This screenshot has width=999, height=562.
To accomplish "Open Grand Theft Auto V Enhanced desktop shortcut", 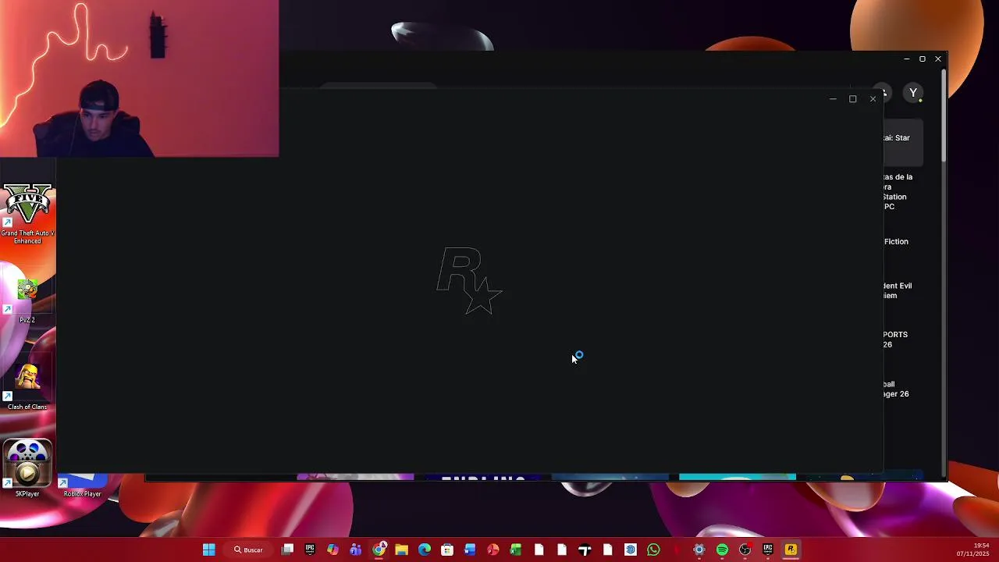I will click(27, 213).
